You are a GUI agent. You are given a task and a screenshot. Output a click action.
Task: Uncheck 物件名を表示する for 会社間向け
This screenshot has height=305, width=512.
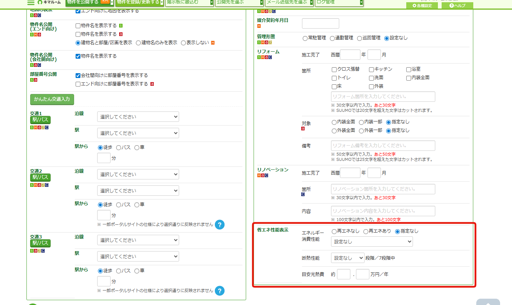coord(78,56)
